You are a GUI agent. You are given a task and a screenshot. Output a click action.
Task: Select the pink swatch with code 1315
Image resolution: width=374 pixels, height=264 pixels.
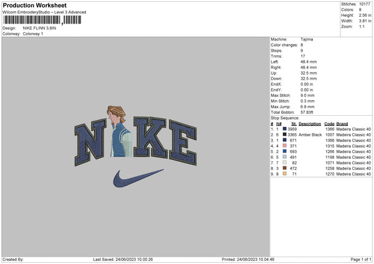pyautogui.click(x=284, y=146)
